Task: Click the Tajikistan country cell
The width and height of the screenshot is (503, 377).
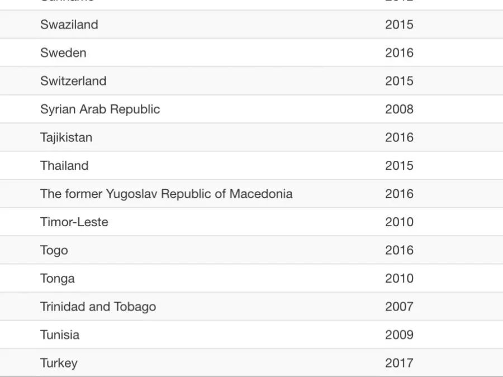Action: pos(66,137)
